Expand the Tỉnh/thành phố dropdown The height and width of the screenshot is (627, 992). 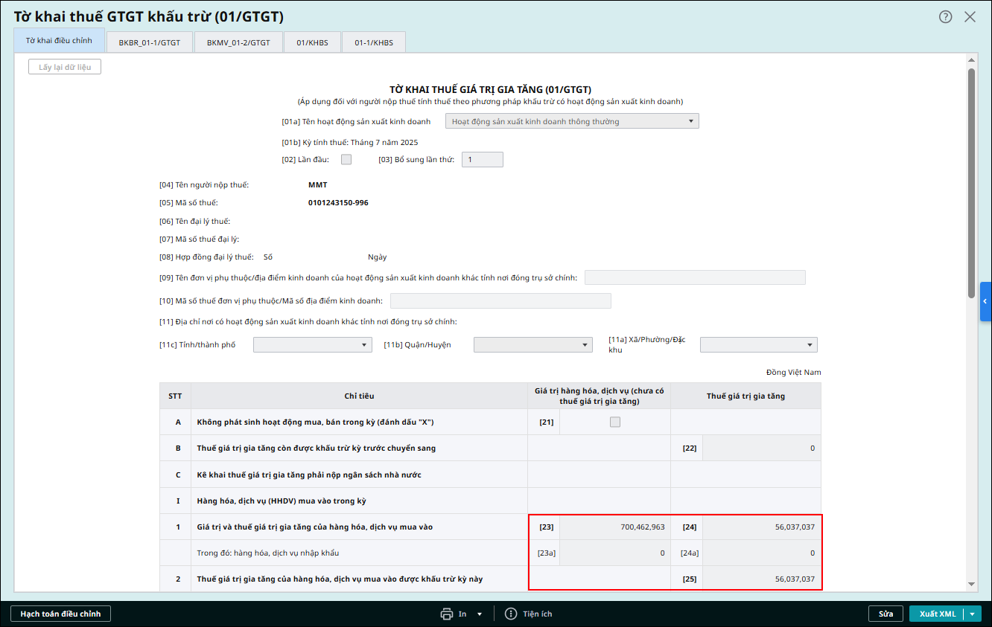[313, 344]
